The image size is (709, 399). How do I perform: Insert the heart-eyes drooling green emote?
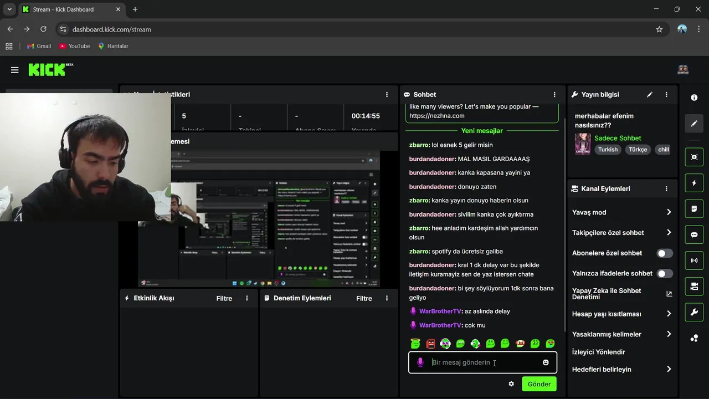tap(550, 344)
